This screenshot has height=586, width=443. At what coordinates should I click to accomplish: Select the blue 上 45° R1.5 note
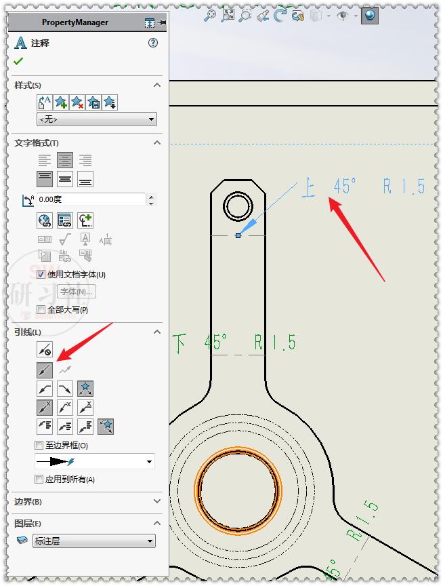click(363, 186)
